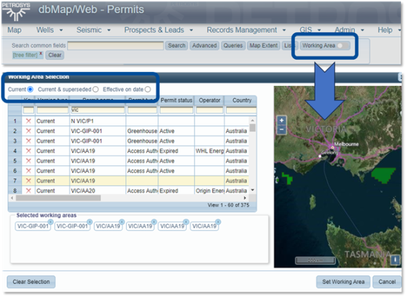Click the WHL Energy operator cell

pos(210,151)
